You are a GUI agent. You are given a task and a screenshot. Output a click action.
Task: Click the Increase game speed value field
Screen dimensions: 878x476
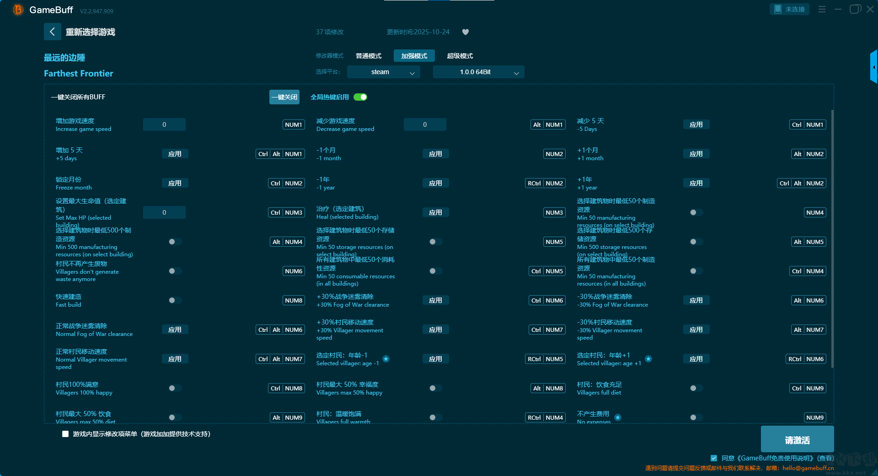164,124
